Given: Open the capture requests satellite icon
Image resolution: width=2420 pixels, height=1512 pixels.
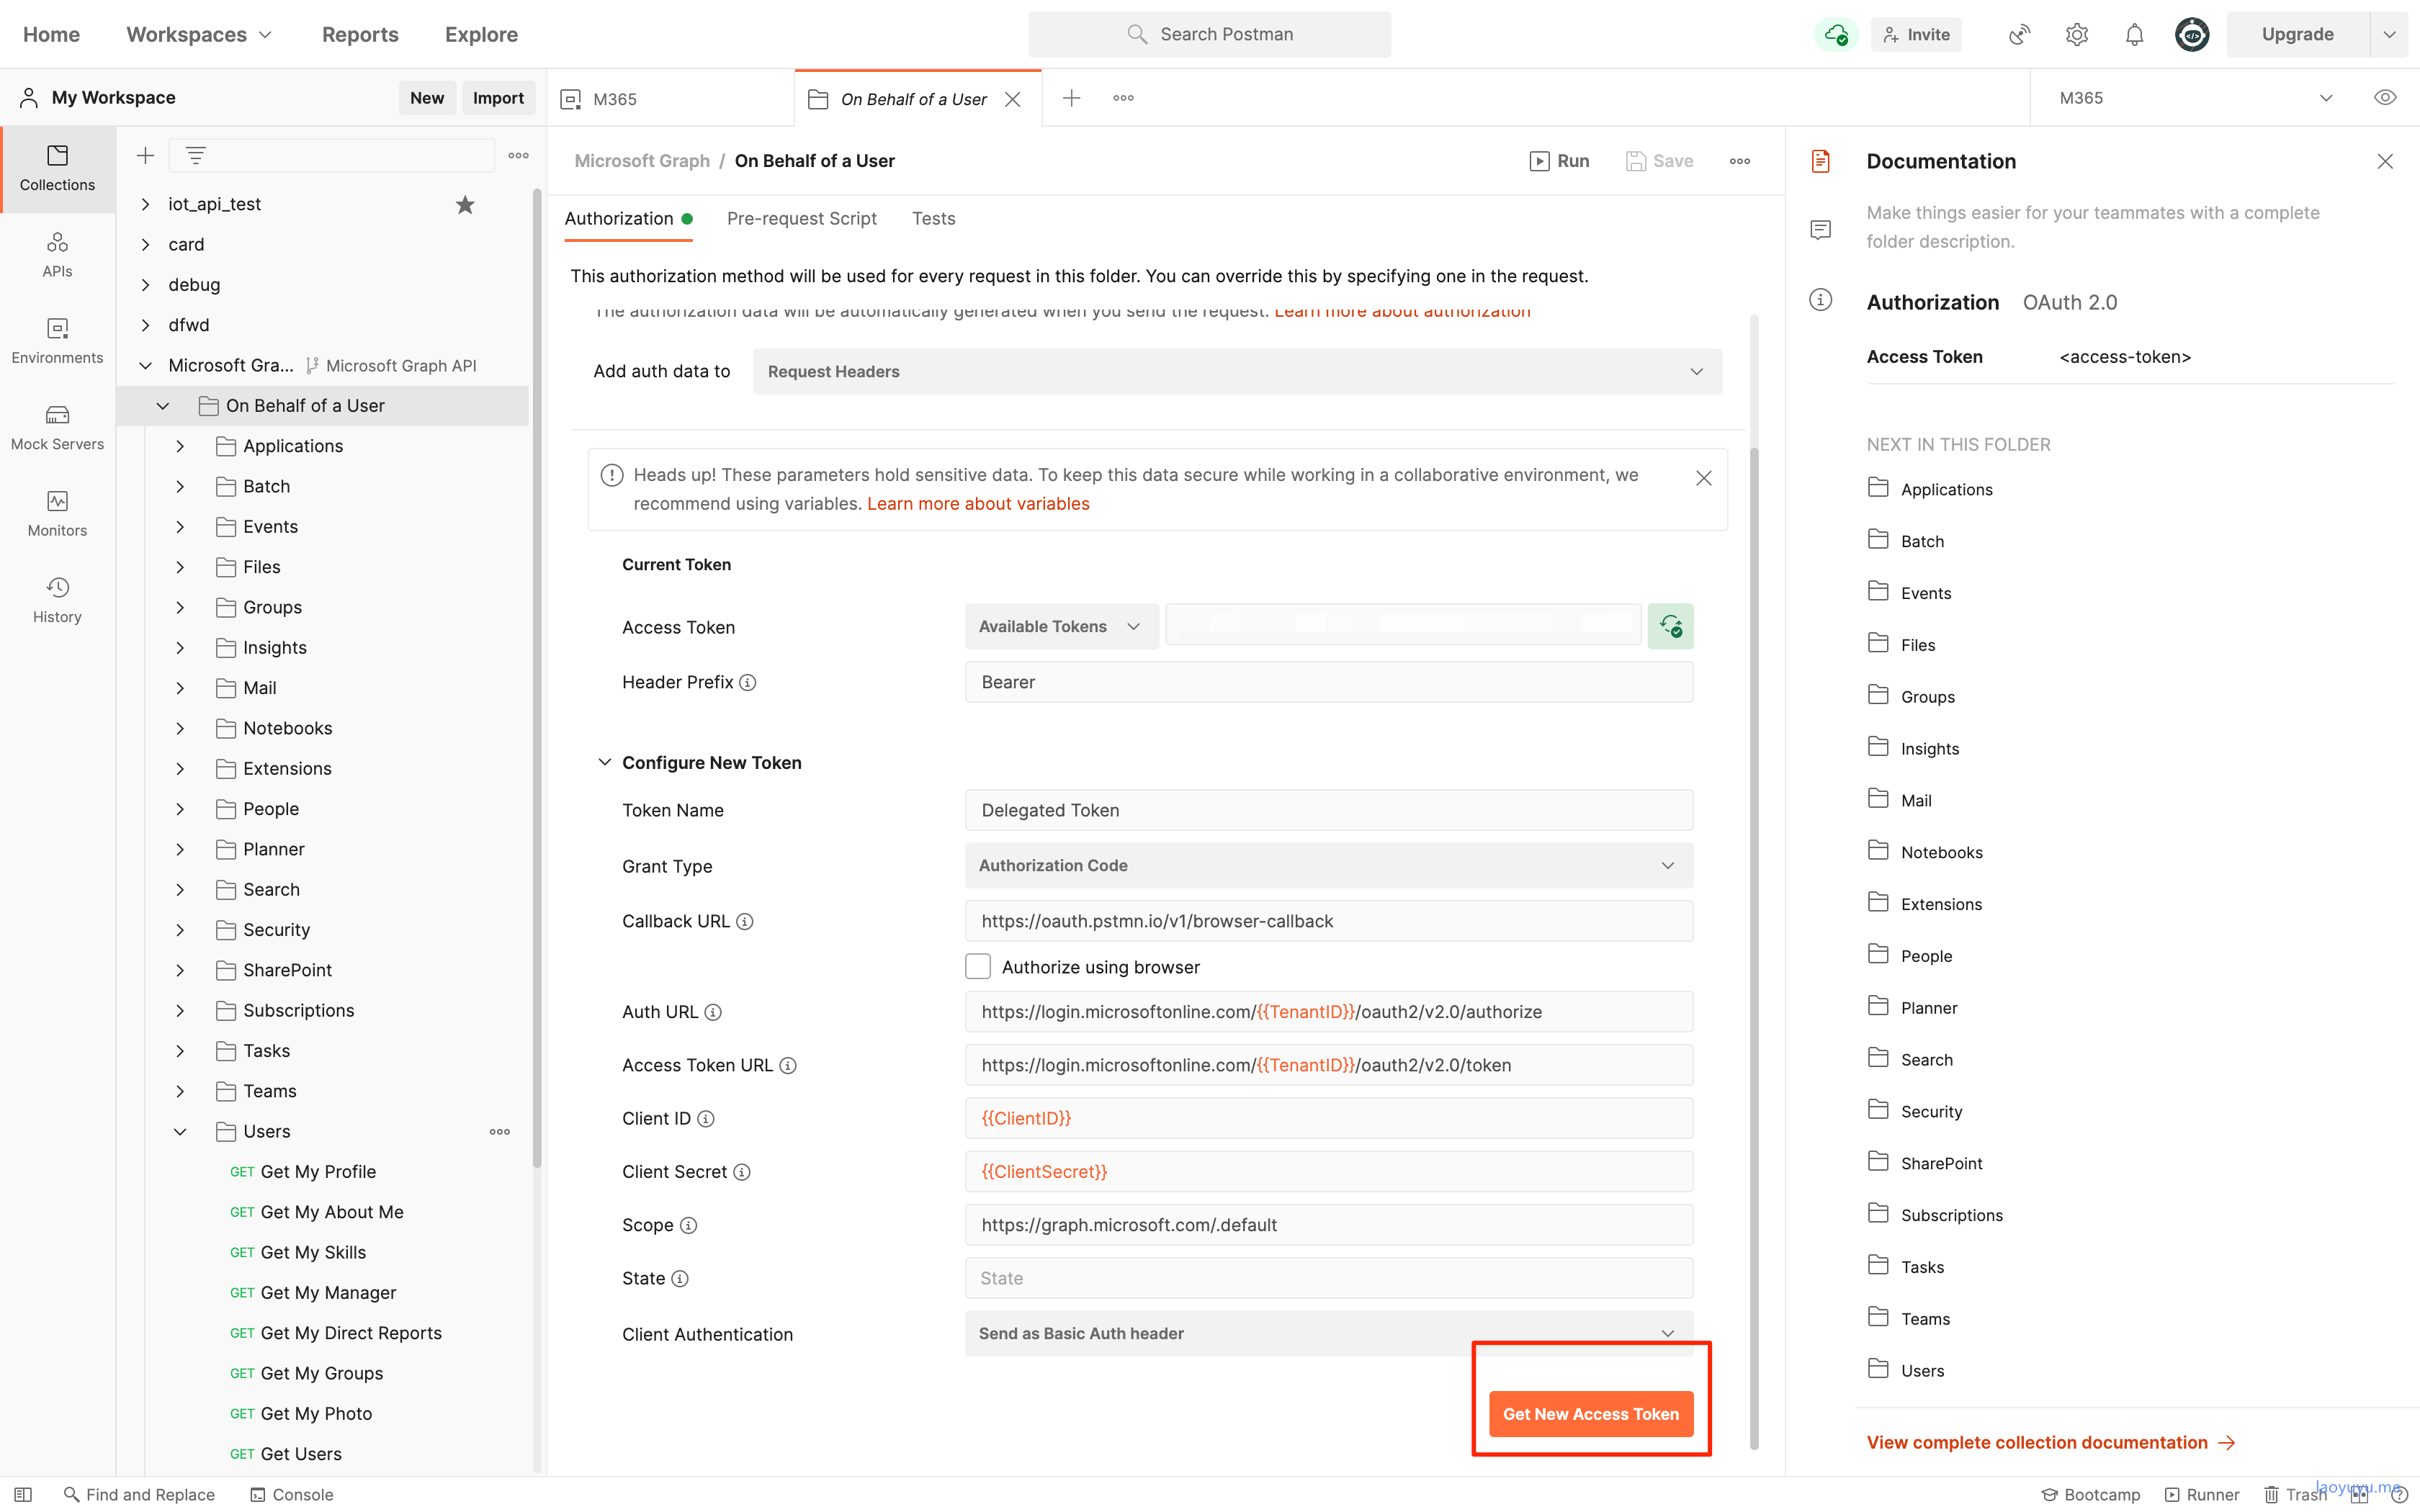Looking at the screenshot, I should 2019,34.
